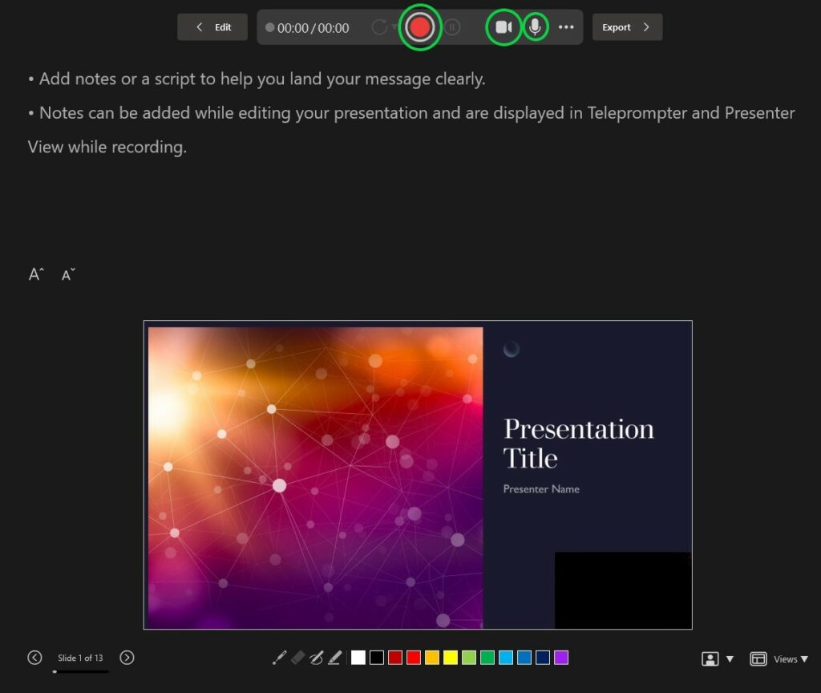This screenshot has height=693, width=821.
Task: Pick the dark navy ink color
Action: point(543,658)
